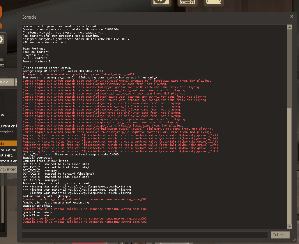Click the 'Voice_Init: Using Steam voice' line
Screen dimensions: 299x244
click(70, 155)
